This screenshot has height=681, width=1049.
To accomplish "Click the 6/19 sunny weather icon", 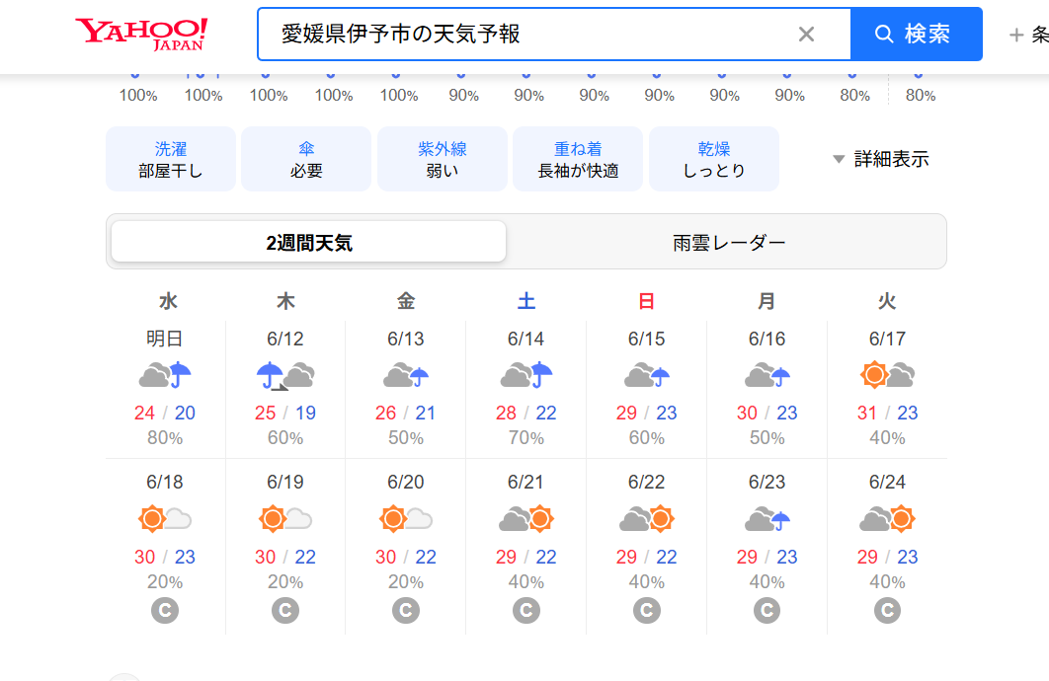I will tap(285, 518).
